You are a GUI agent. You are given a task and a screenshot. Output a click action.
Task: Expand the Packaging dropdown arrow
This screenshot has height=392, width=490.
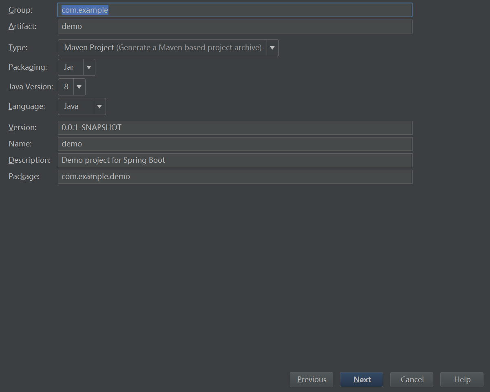tap(89, 67)
